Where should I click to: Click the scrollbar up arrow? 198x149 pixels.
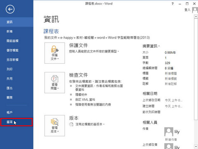pyautogui.click(x=196, y=17)
